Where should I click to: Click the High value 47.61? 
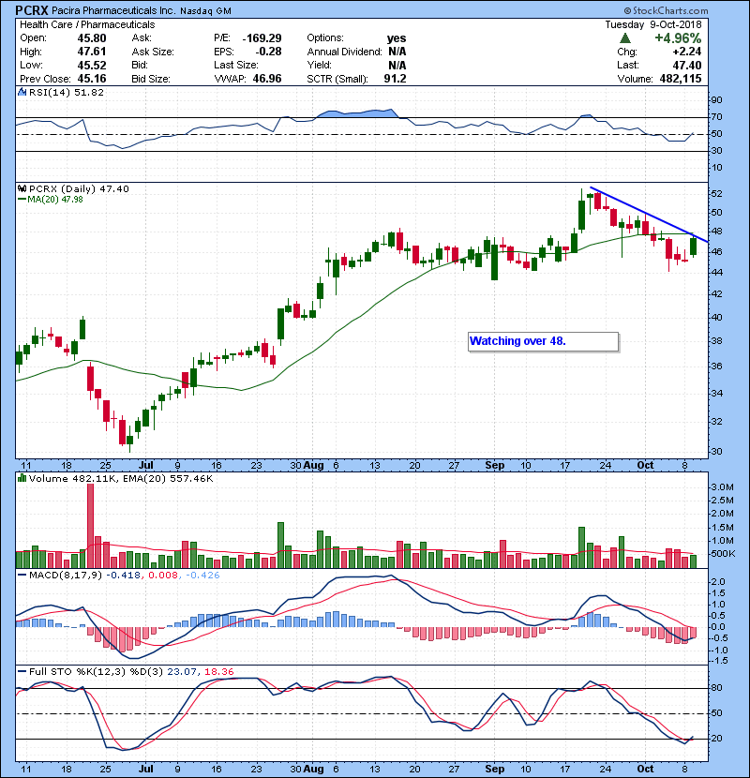coord(92,52)
